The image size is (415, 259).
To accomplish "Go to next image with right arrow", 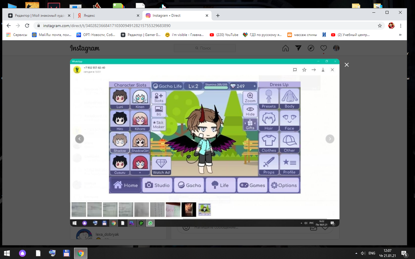I will (330, 139).
